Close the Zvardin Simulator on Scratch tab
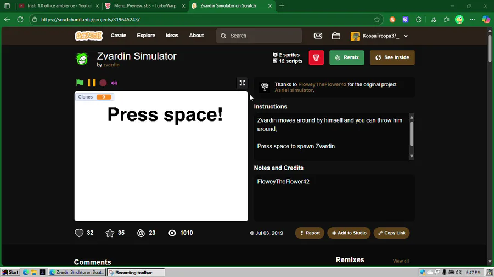Screen dimensions: 494x277 (x=270, y=5)
